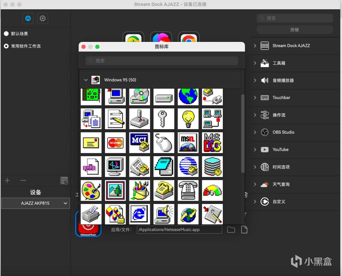The image size is (342, 276).
Task: Open the store via the blue icon
Action: [x=28, y=18]
